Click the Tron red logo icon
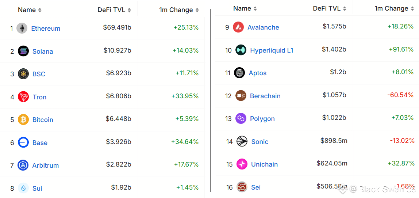 pyautogui.click(x=23, y=97)
